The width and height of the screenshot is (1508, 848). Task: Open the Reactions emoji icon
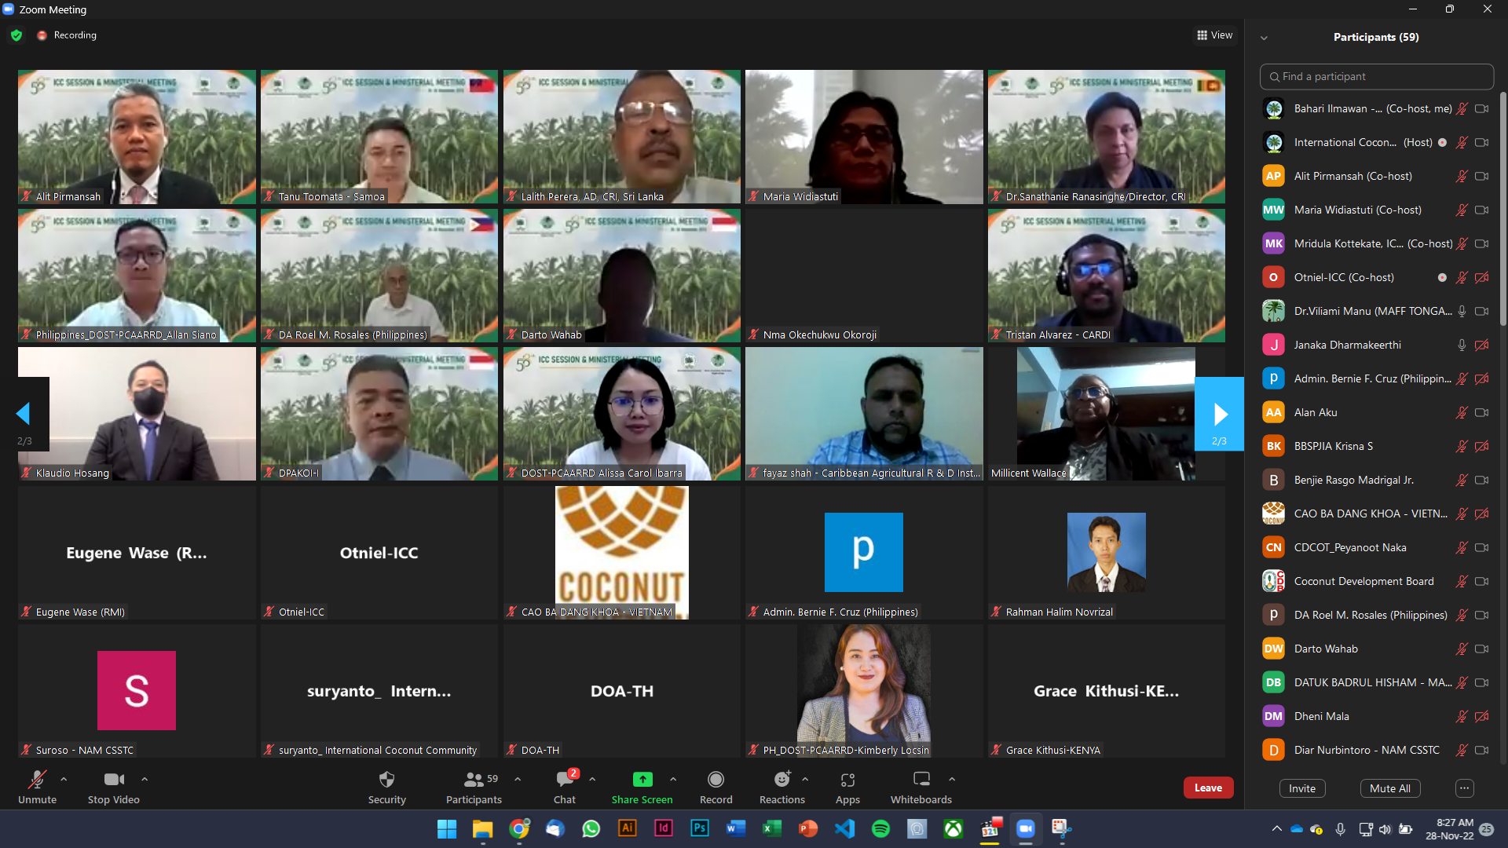(781, 780)
